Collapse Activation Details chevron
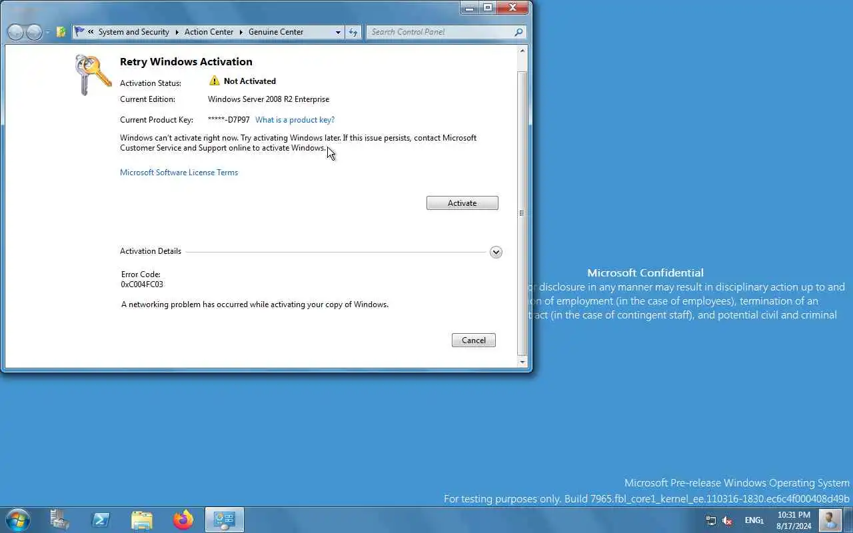Screen dimensions: 853x533 pos(496,252)
